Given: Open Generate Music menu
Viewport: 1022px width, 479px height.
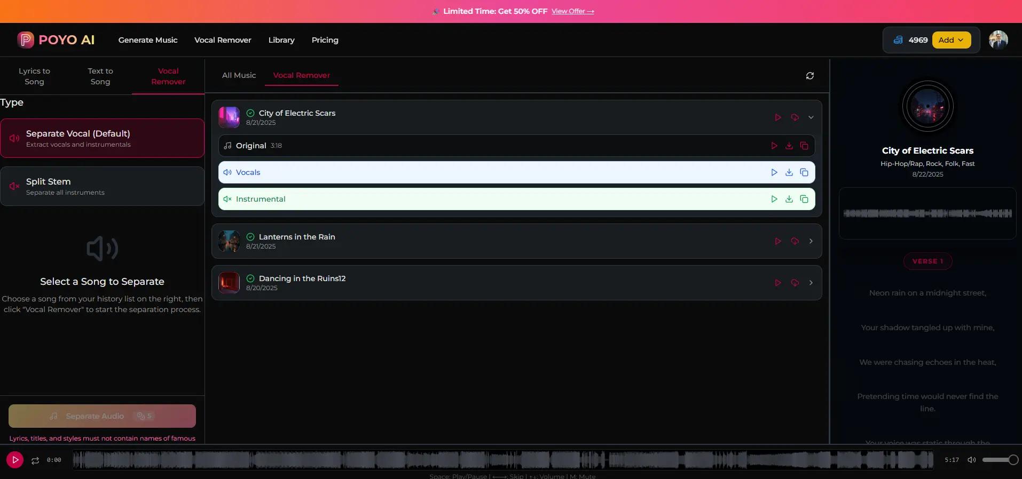Looking at the screenshot, I should point(148,40).
